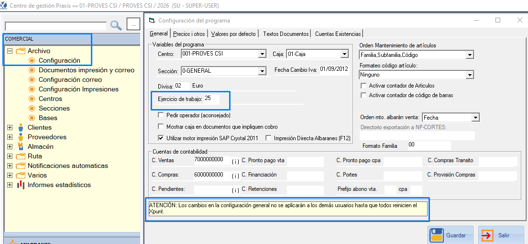Click bullet icon beside Documentos impresión y correo
Image resolution: width=528 pixels, height=244 pixels.
pos(32,70)
